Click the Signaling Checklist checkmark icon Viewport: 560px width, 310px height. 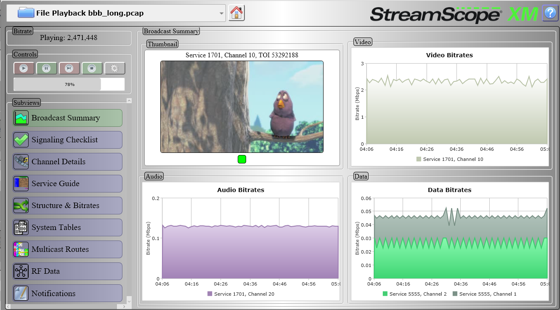(x=21, y=140)
